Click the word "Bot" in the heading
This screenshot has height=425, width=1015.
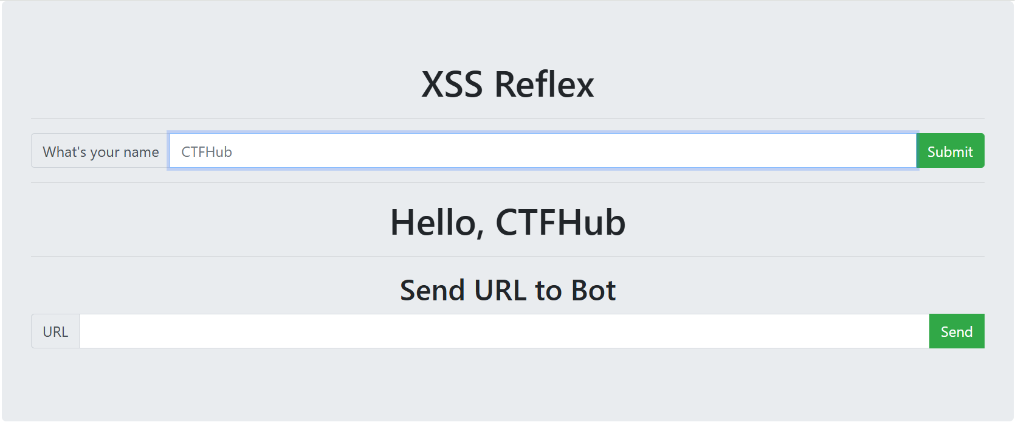[x=593, y=290]
